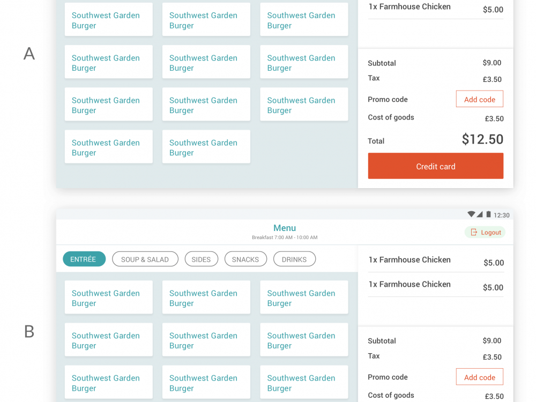Click Add code on screen B
The image size is (536, 402).
coord(479,377)
